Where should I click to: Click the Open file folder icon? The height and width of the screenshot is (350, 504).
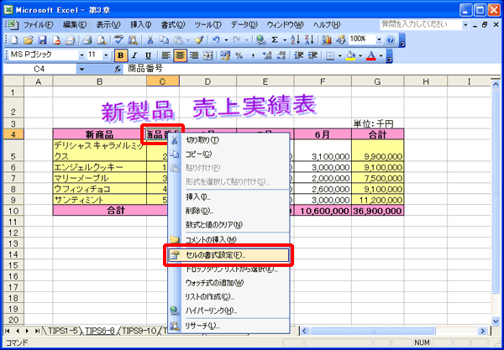pos(29,40)
